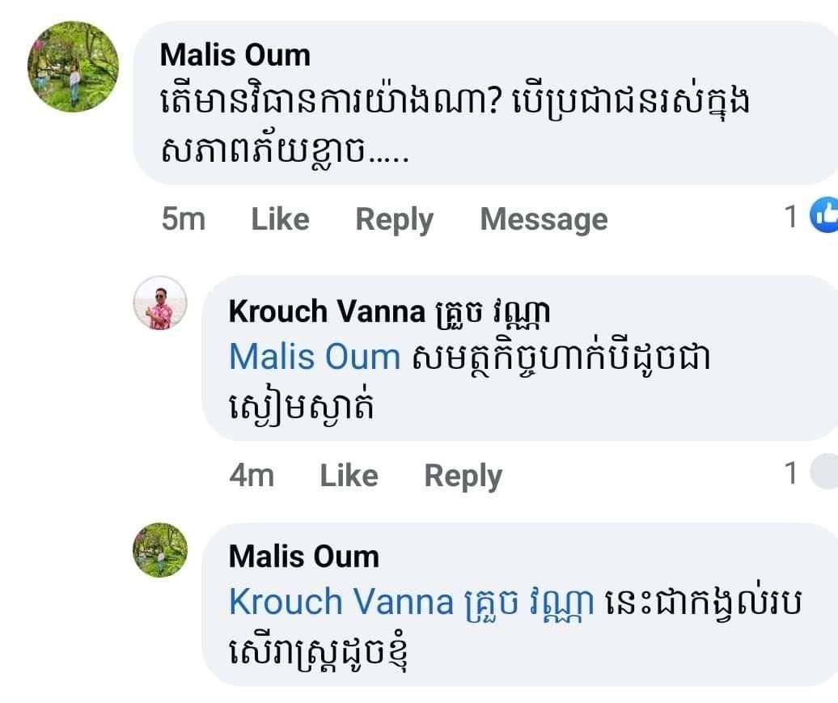Click the 4m timestamp under Krouch Vanna's reply
The height and width of the screenshot is (703, 838).
(x=252, y=476)
